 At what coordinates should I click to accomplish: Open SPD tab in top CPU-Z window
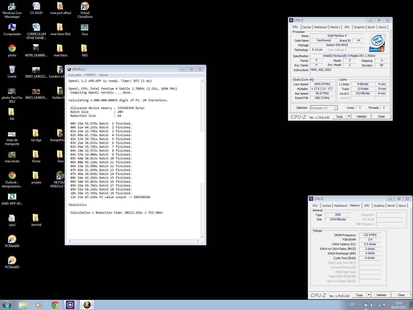pyautogui.click(x=347, y=27)
